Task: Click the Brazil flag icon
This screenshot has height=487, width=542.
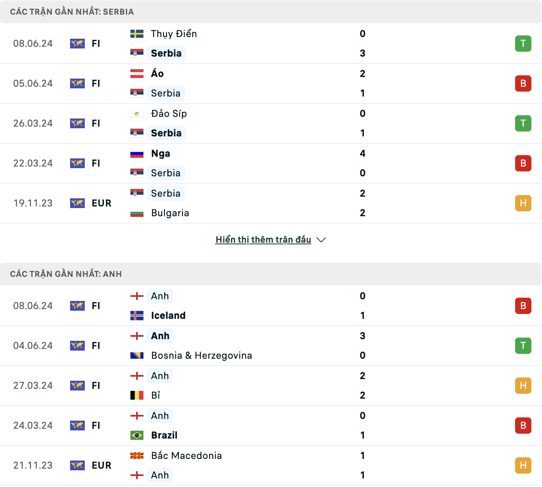Action: tap(137, 435)
